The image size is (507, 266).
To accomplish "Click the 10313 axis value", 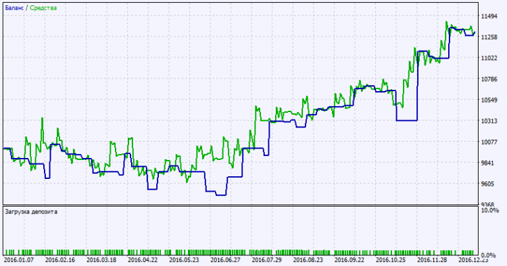I will pyautogui.click(x=489, y=121).
